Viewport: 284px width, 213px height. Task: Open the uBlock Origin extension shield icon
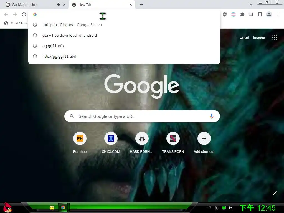point(225,14)
